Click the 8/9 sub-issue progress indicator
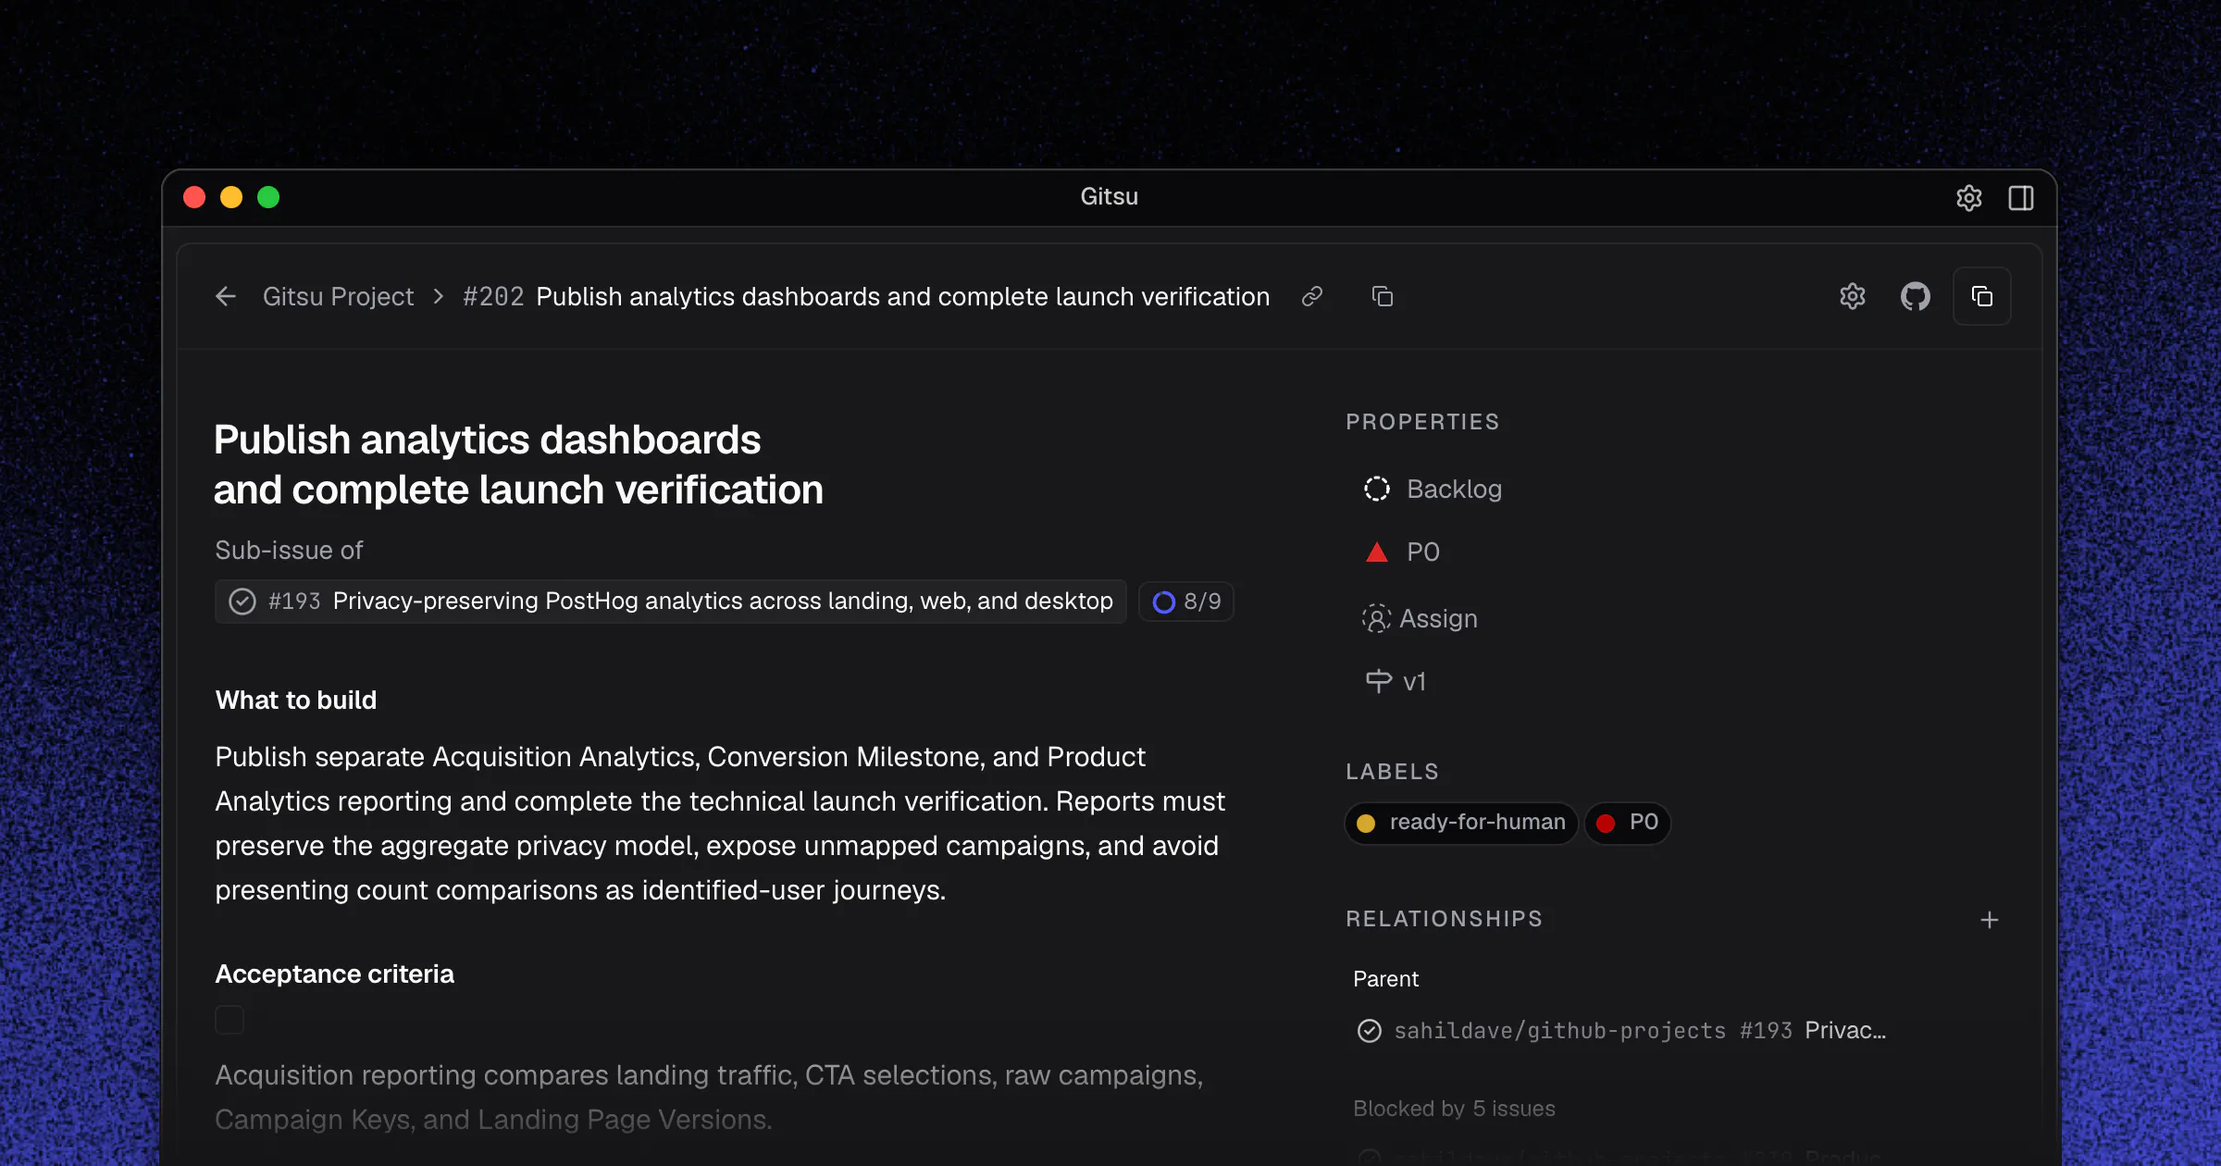 [1186, 602]
